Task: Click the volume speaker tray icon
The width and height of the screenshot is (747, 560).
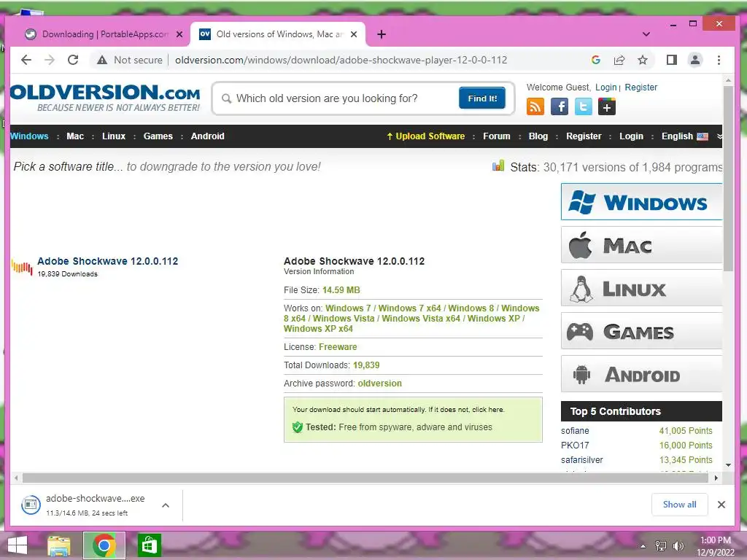Action: tap(678, 546)
